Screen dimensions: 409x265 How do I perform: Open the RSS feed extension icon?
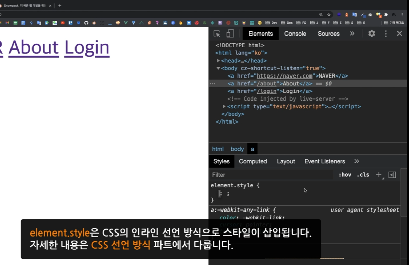pos(394,15)
